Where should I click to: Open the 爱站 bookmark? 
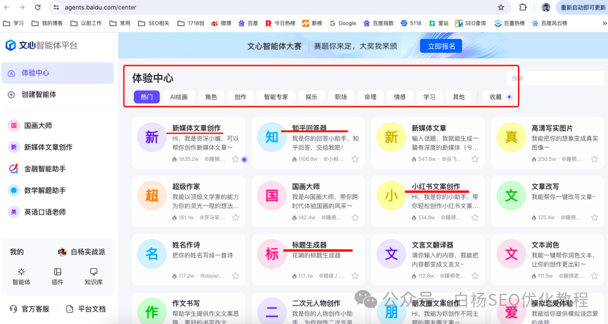pyautogui.click(x=439, y=23)
